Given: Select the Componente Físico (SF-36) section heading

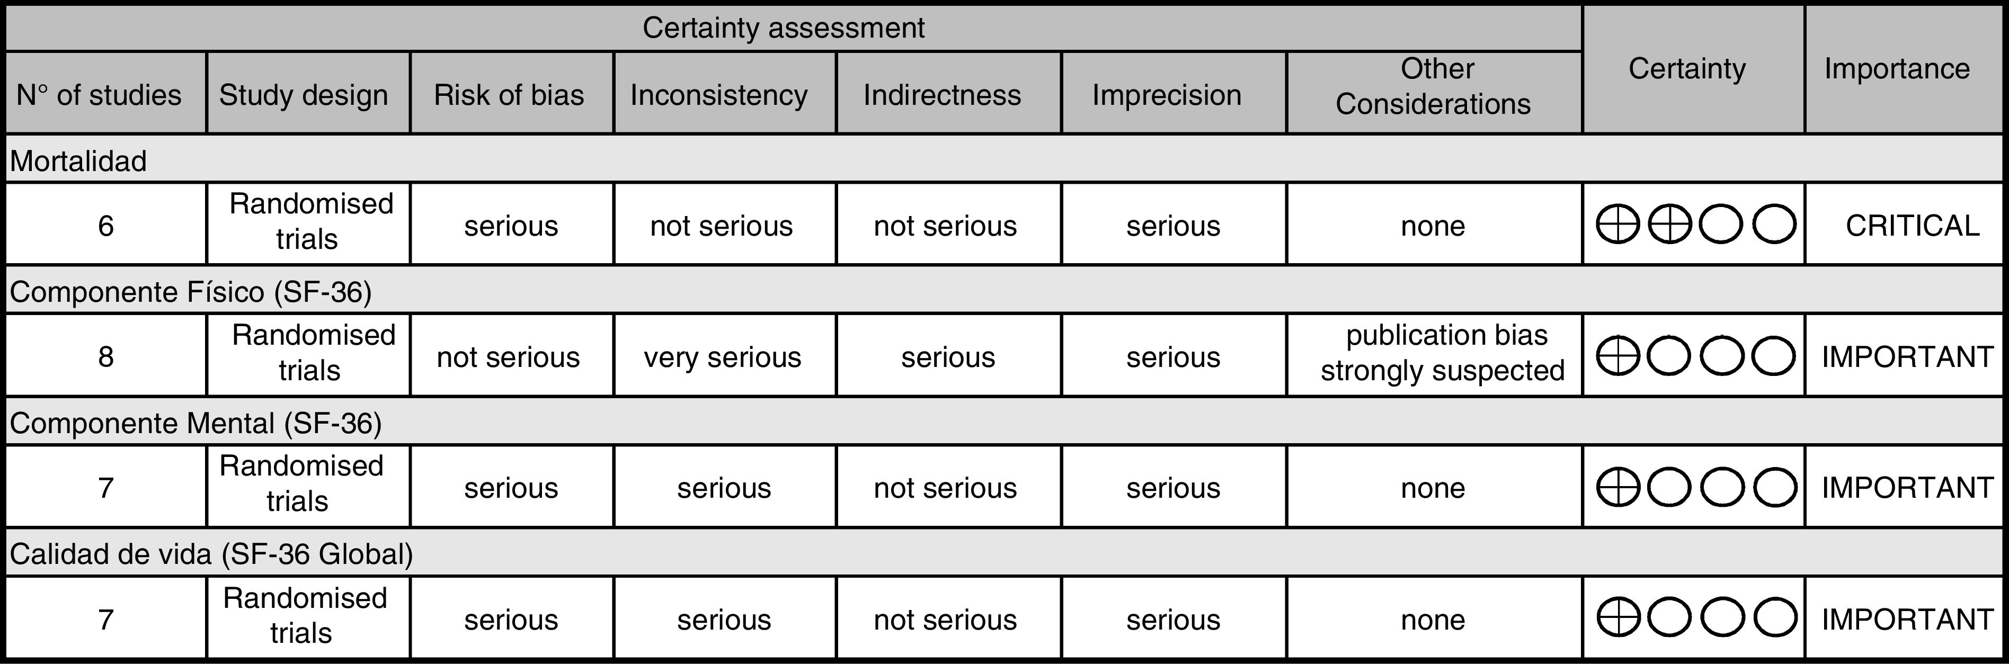Looking at the screenshot, I should pos(191,291).
